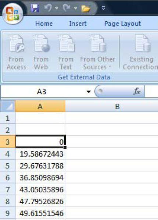Image resolution: width=158 pixels, height=220 pixels.
Task: Undo the last action
Action: tap(48, 8)
